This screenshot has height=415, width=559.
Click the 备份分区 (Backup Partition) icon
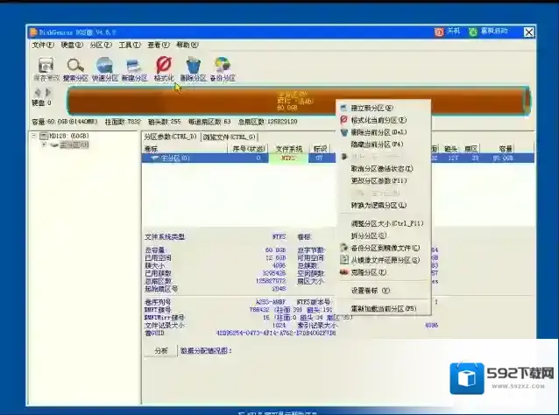tap(223, 66)
